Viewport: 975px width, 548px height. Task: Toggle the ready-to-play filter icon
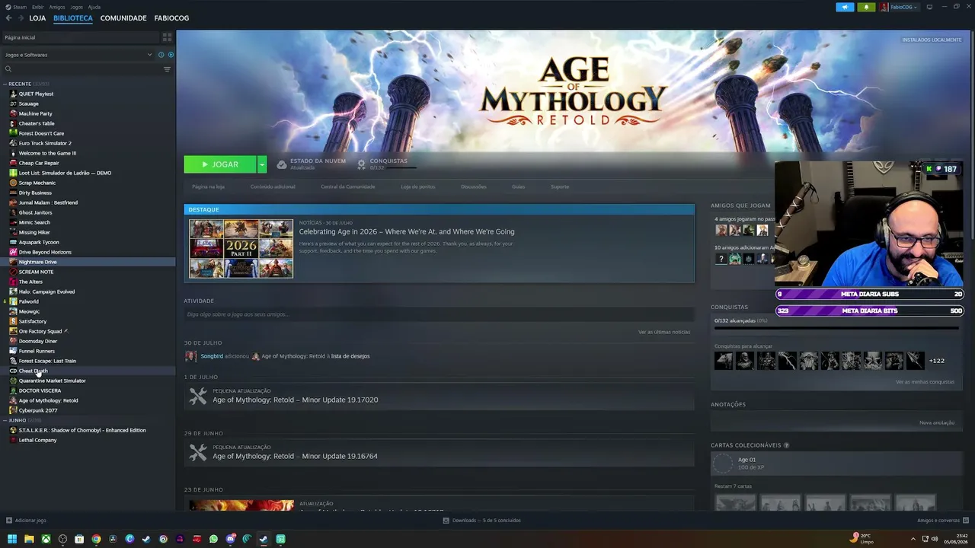click(171, 55)
